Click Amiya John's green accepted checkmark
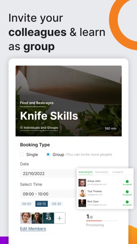 click(x=127, y=182)
